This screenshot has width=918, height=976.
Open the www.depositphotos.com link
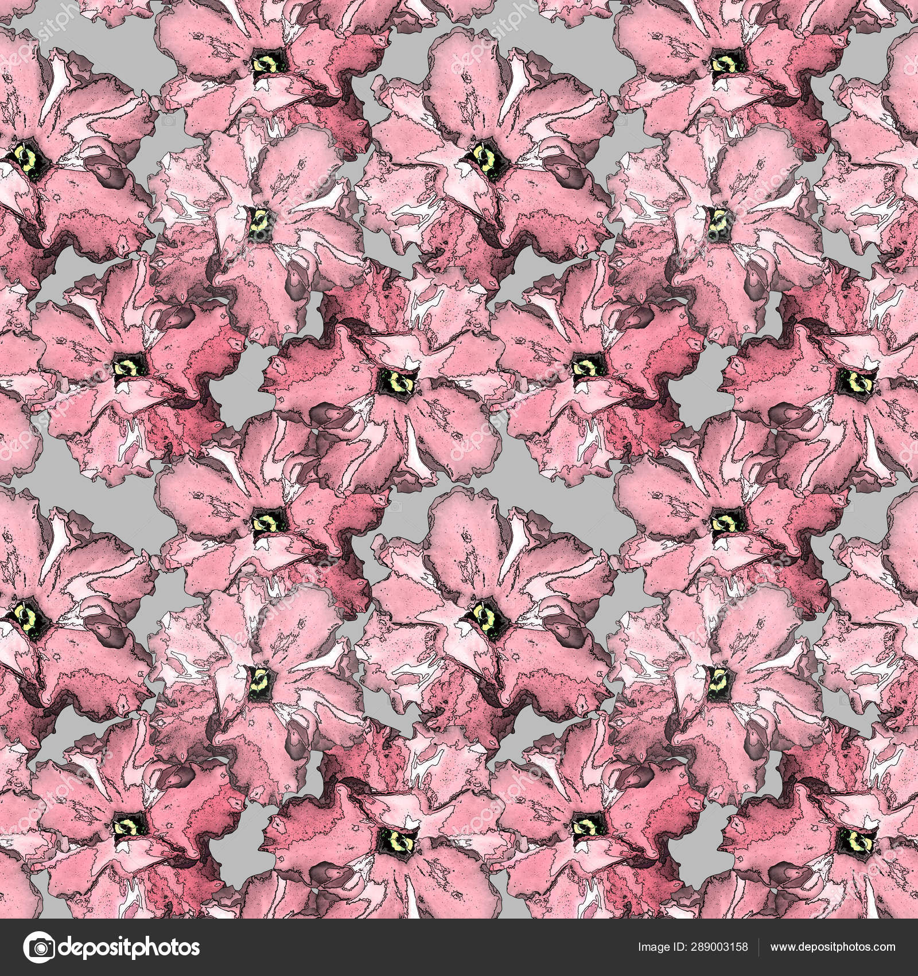pos(833,947)
